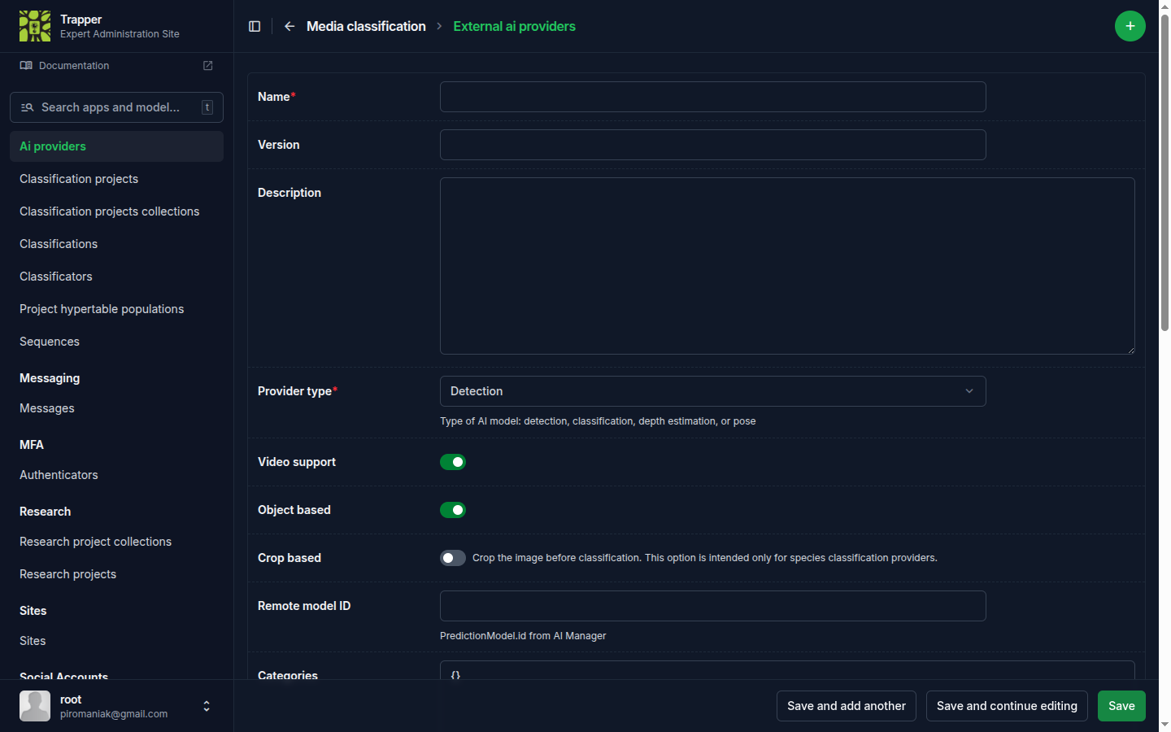
Task: Click the 'piromaniak@gmail.com' email text
Action: 114,714
